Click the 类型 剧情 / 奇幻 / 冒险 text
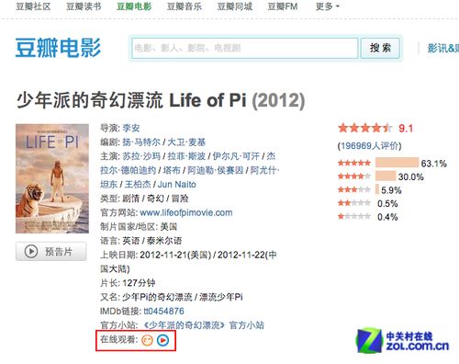 (144, 199)
